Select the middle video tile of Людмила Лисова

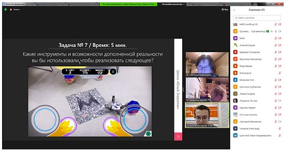[x=207, y=89]
